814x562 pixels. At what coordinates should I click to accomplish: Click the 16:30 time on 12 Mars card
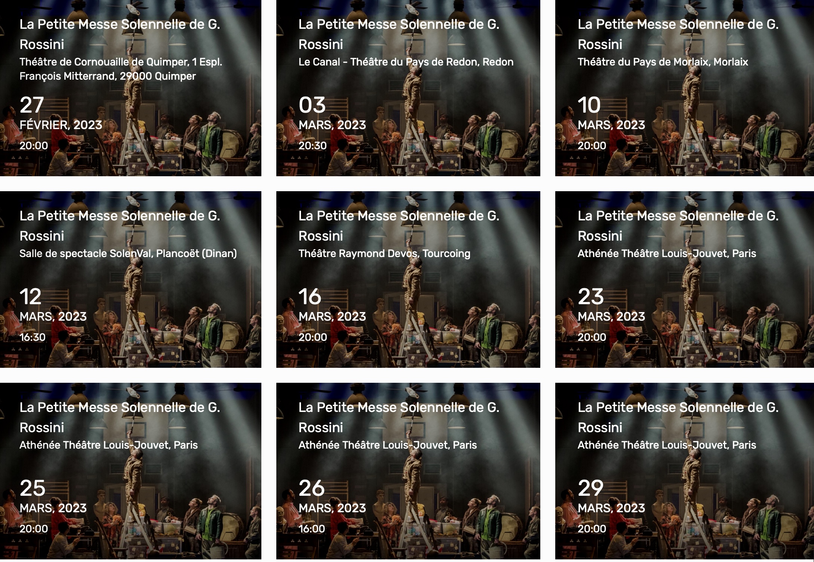coord(33,337)
